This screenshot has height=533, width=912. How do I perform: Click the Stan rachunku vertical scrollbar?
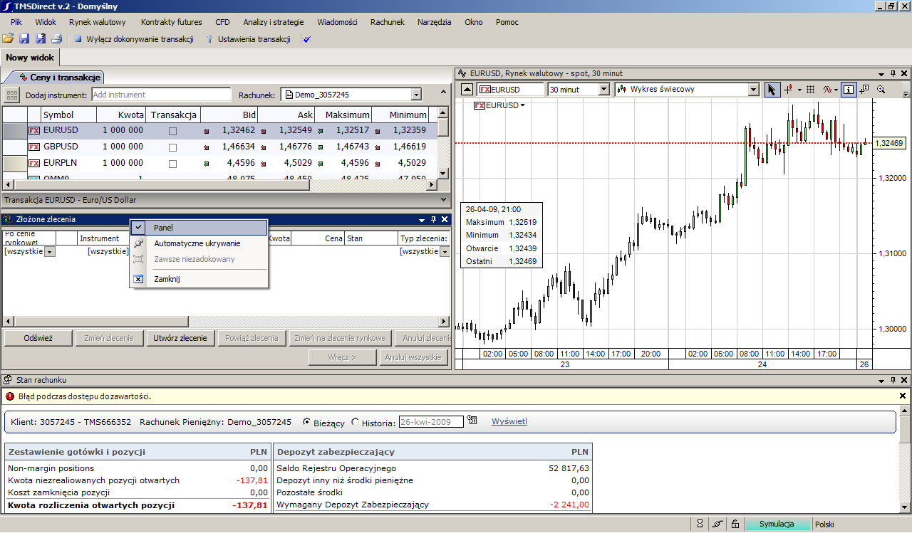[x=905, y=459]
